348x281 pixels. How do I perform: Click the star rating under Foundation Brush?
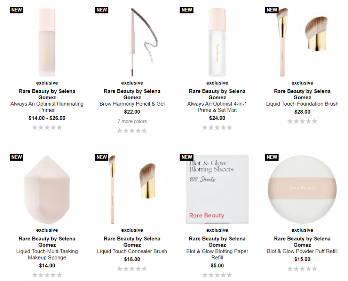click(302, 121)
